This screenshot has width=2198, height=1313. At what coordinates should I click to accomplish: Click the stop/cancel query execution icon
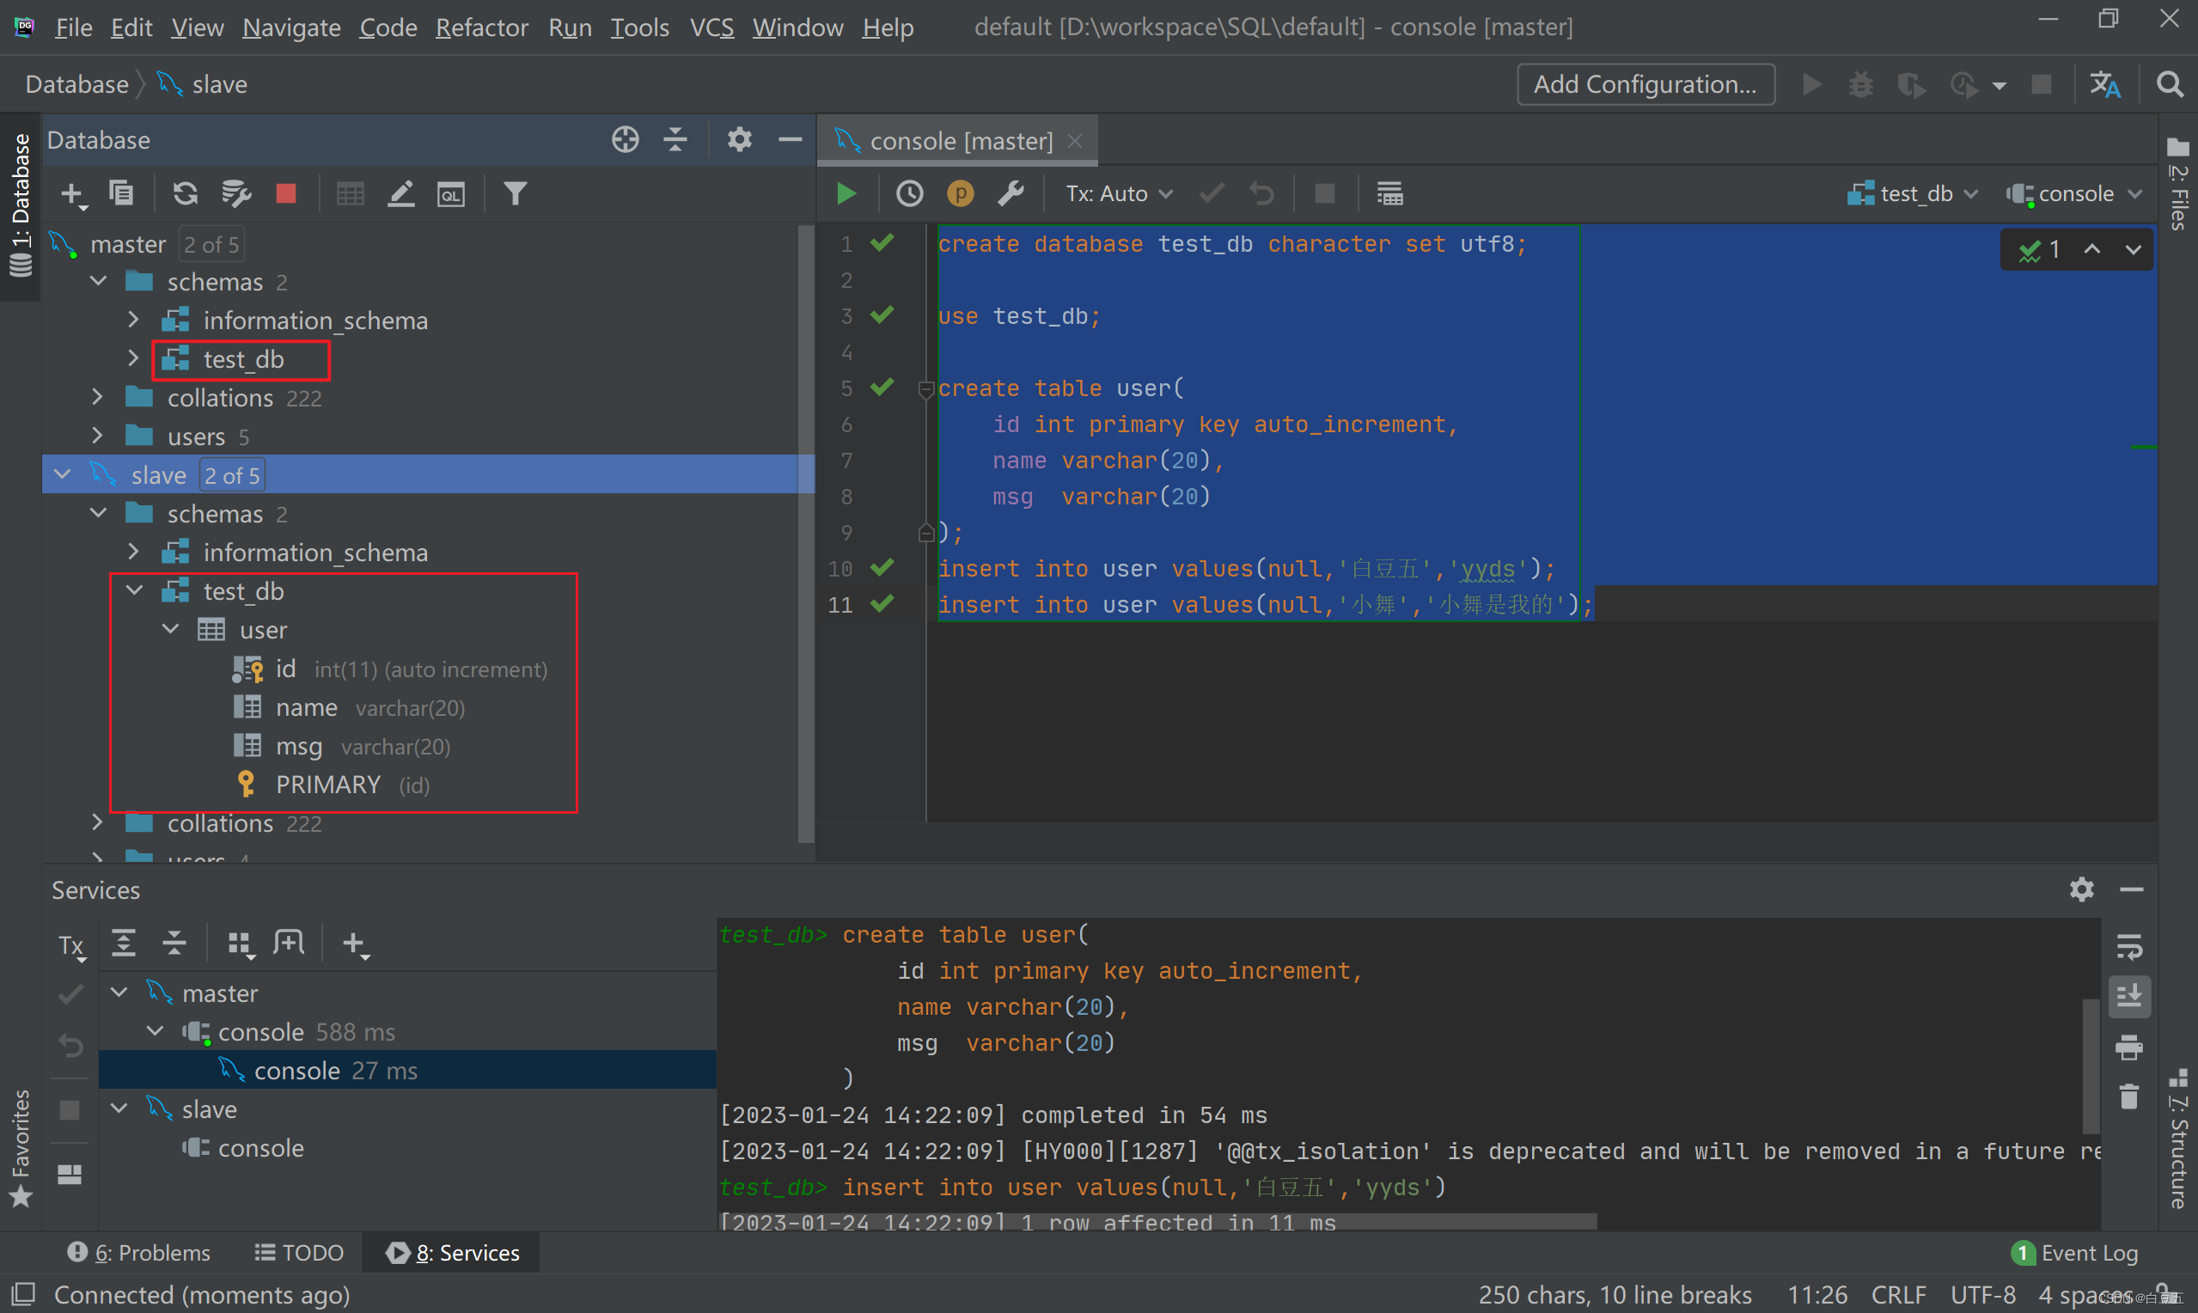click(1325, 192)
